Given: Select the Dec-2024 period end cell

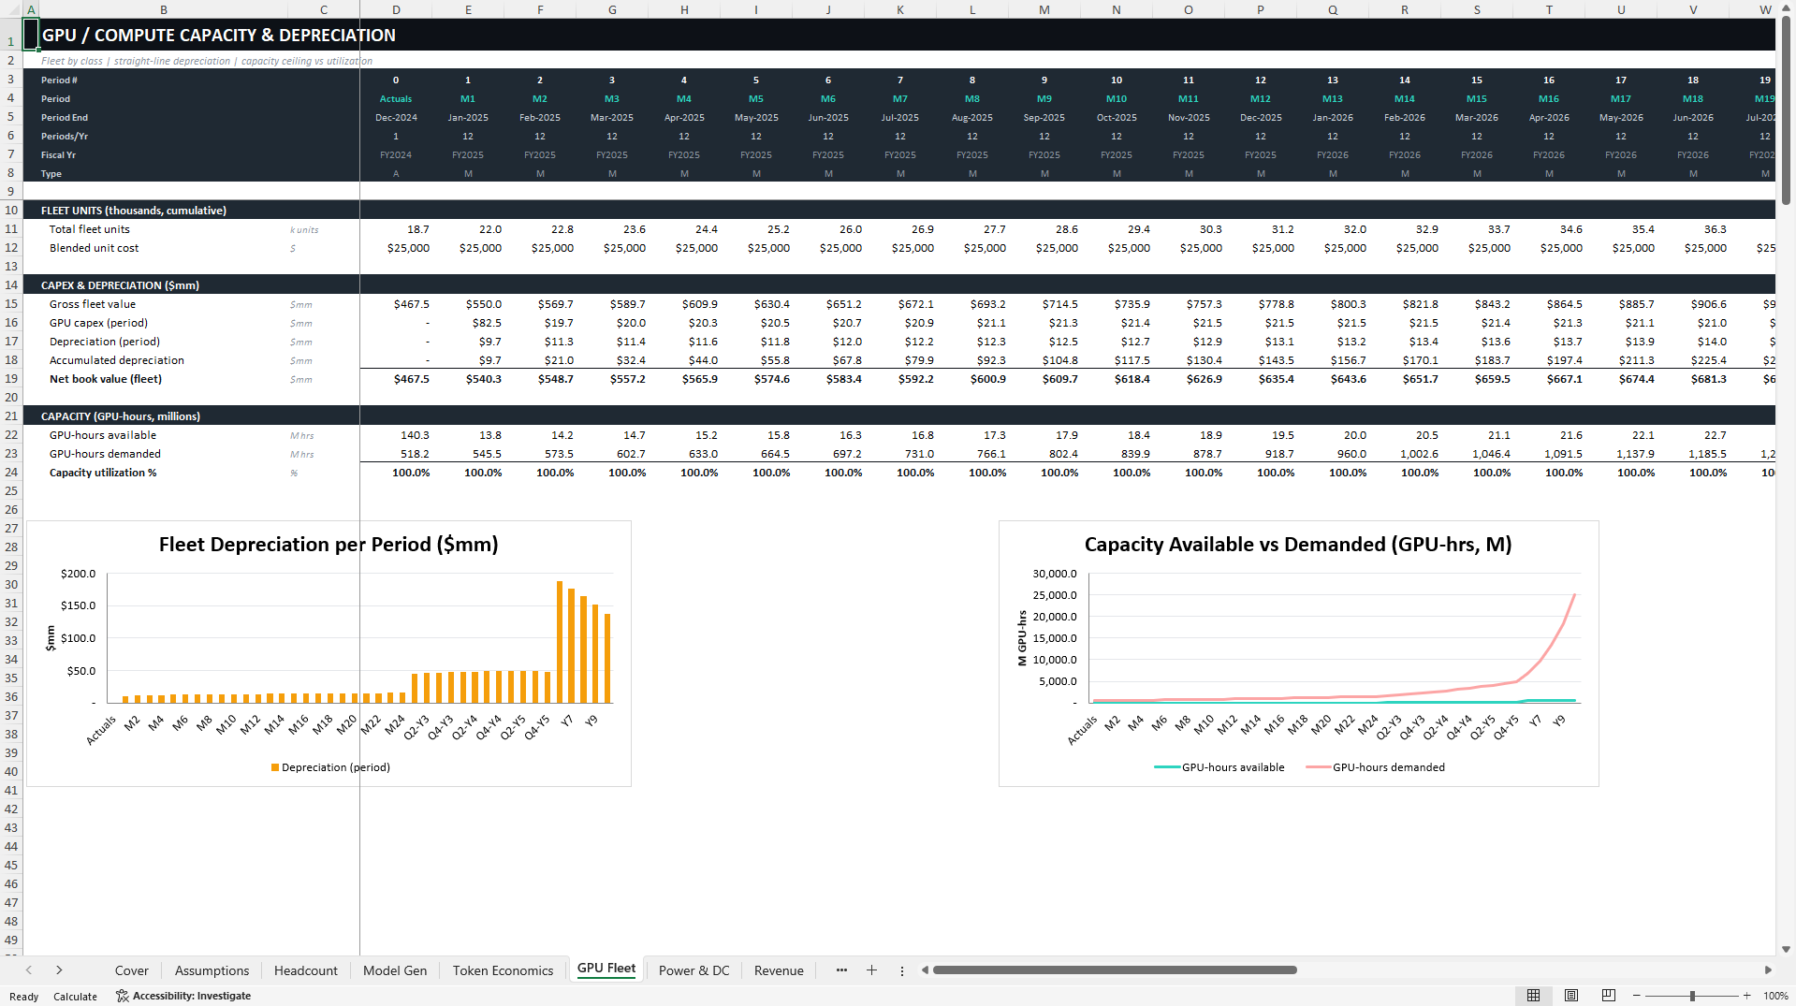Looking at the screenshot, I should (x=396, y=117).
